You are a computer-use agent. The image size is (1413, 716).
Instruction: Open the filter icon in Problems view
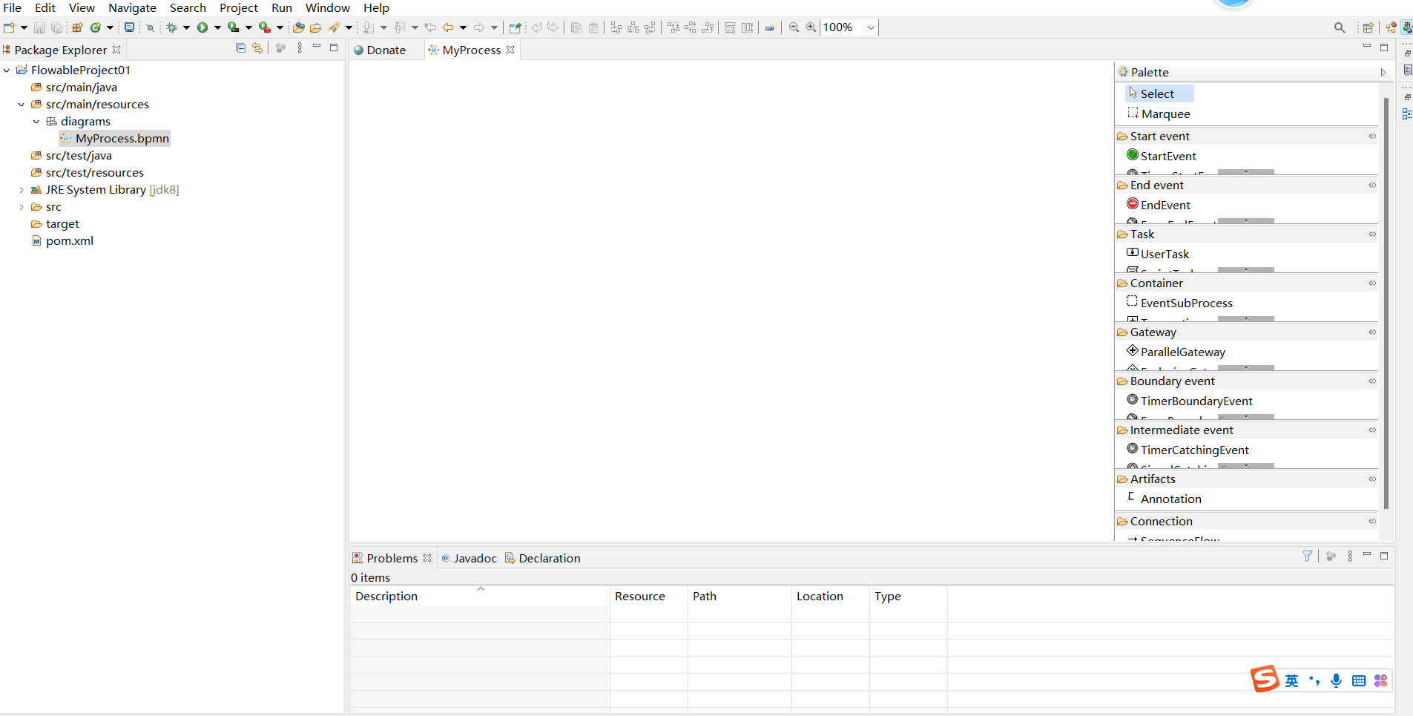coord(1307,556)
